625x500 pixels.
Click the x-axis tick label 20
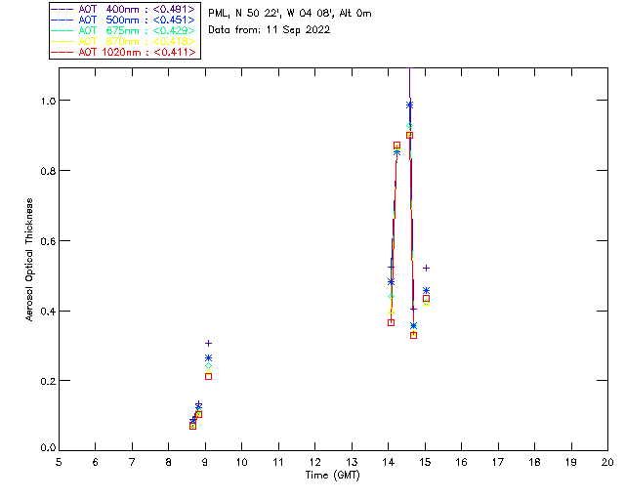click(607, 462)
